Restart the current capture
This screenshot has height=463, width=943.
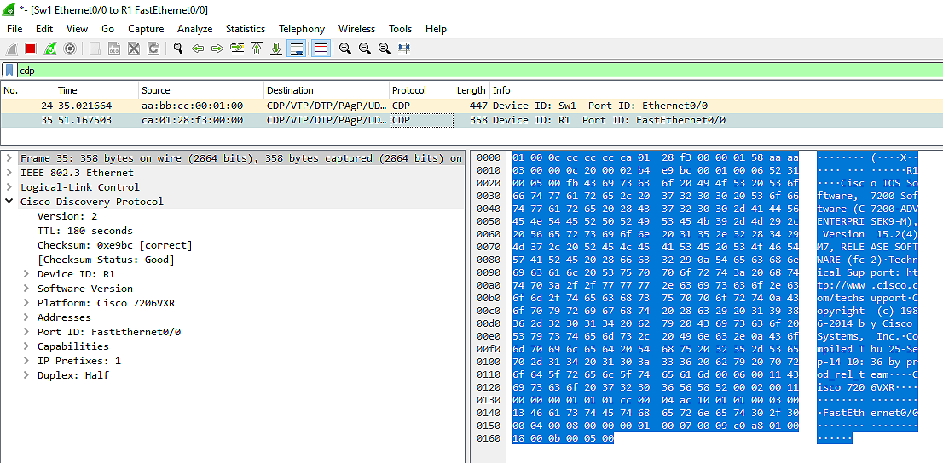(50, 49)
